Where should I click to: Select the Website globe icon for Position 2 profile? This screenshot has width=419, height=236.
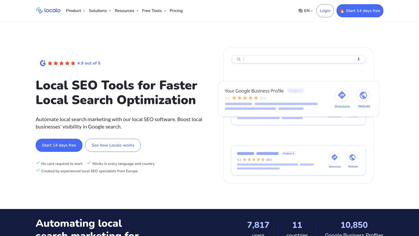[x=363, y=95]
